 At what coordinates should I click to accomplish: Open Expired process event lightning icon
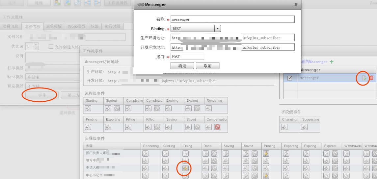188,109
